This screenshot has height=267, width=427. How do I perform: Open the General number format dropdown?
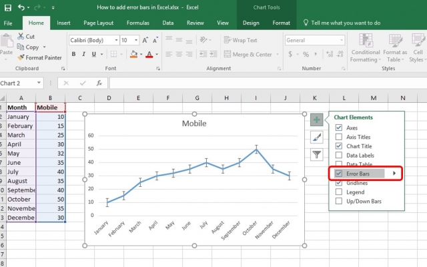(342, 40)
